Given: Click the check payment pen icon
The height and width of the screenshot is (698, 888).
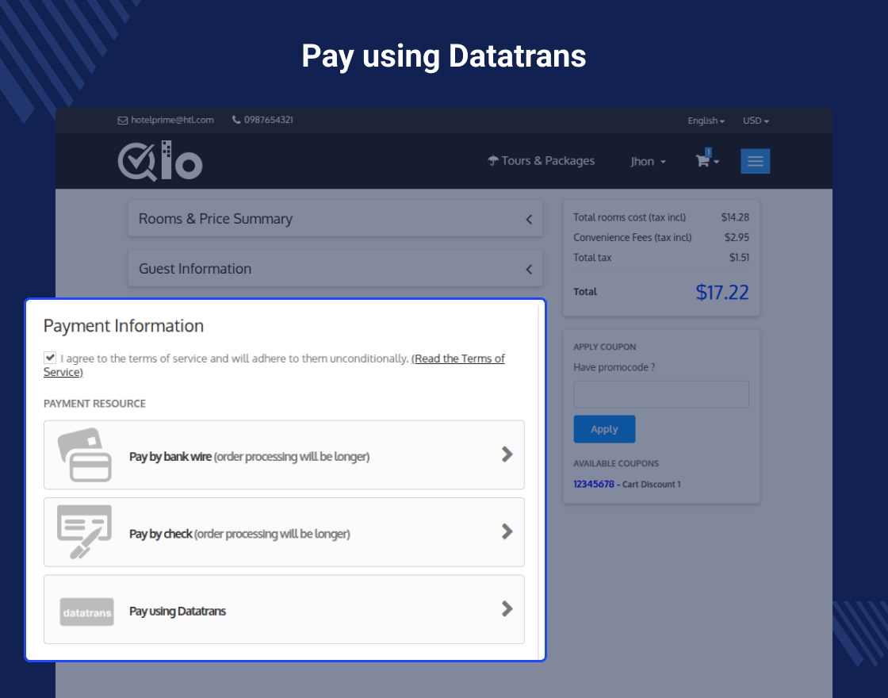Looking at the screenshot, I should (x=84, y=532).
